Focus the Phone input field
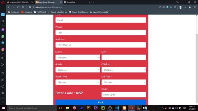This screenshot has height=111, width=198. (101, 32)
